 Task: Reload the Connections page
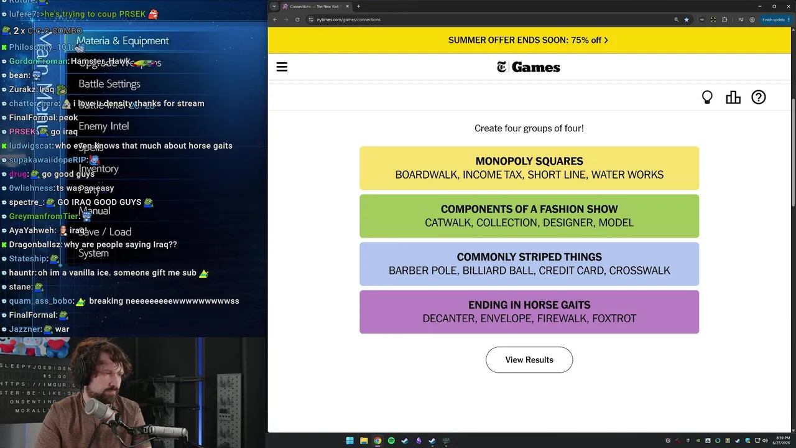[297, 19]
